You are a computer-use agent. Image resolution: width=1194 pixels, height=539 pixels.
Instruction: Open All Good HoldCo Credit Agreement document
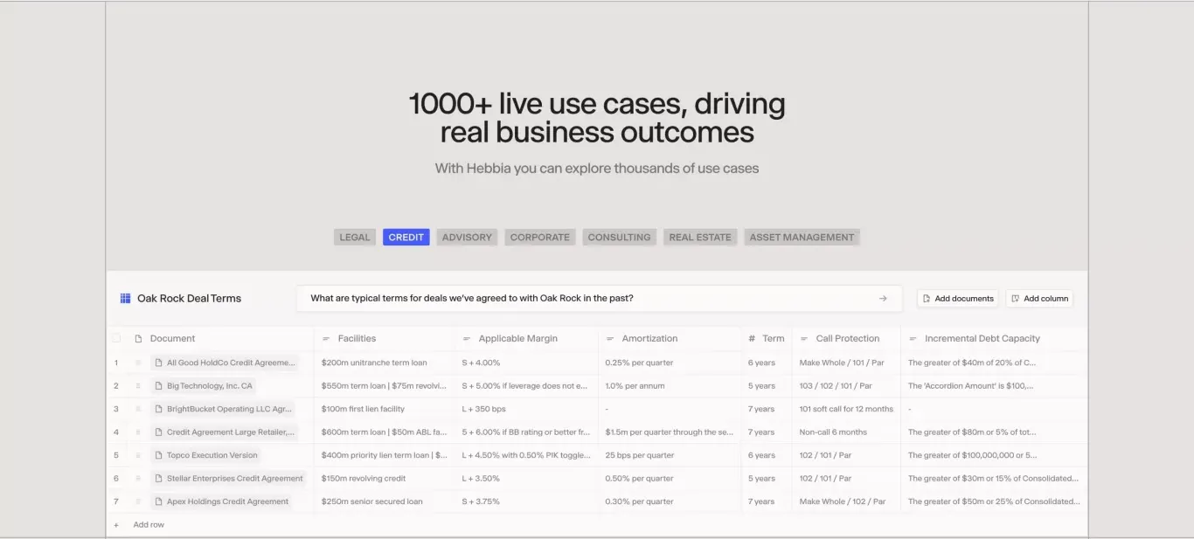coord(225,363)
